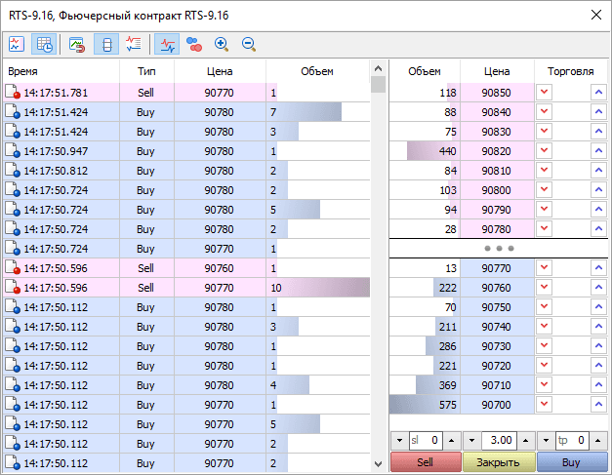Click the order book Цена header
The image size is (612, 475).
pos(497,71)
